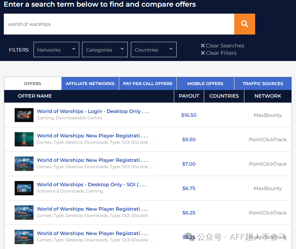Click Clear Filters link
296x249 pixels.
221,53
